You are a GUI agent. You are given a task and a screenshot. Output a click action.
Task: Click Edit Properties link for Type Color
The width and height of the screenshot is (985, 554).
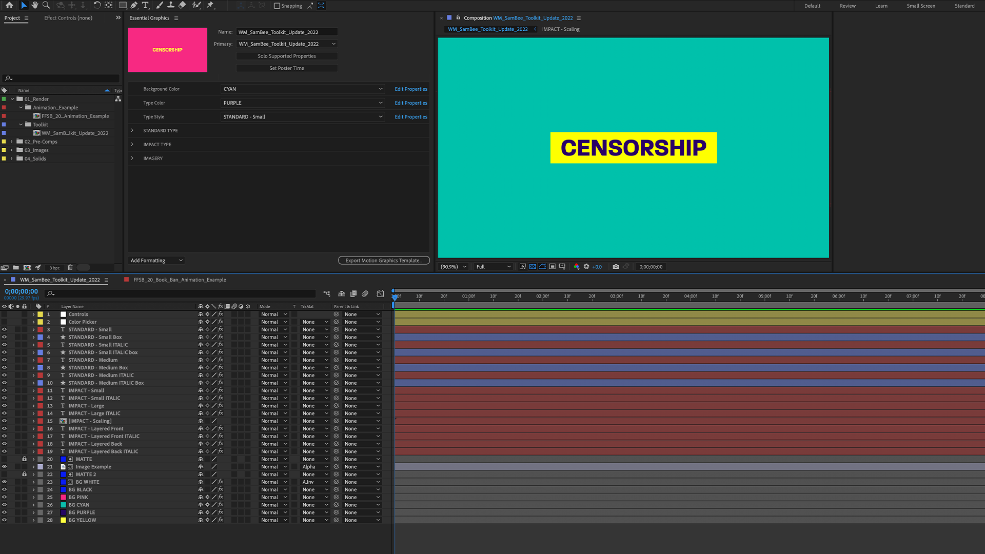pos(410,103)
